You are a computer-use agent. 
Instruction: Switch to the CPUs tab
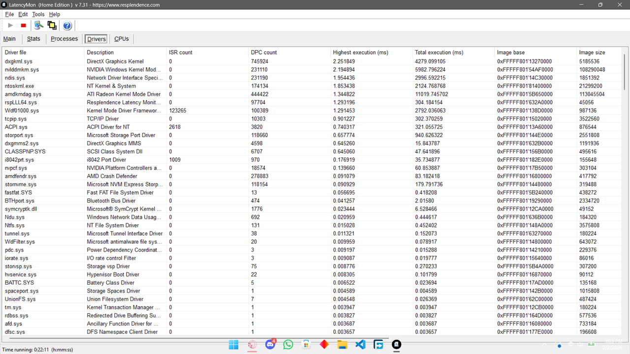[122, 39]
